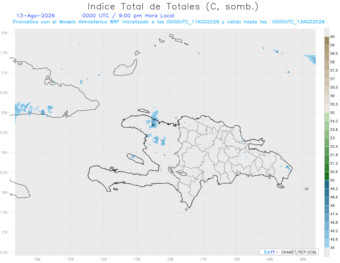Click the colorbar value "49.2"
The height and width of the screenshot is (263, 340).
(334, 189)
